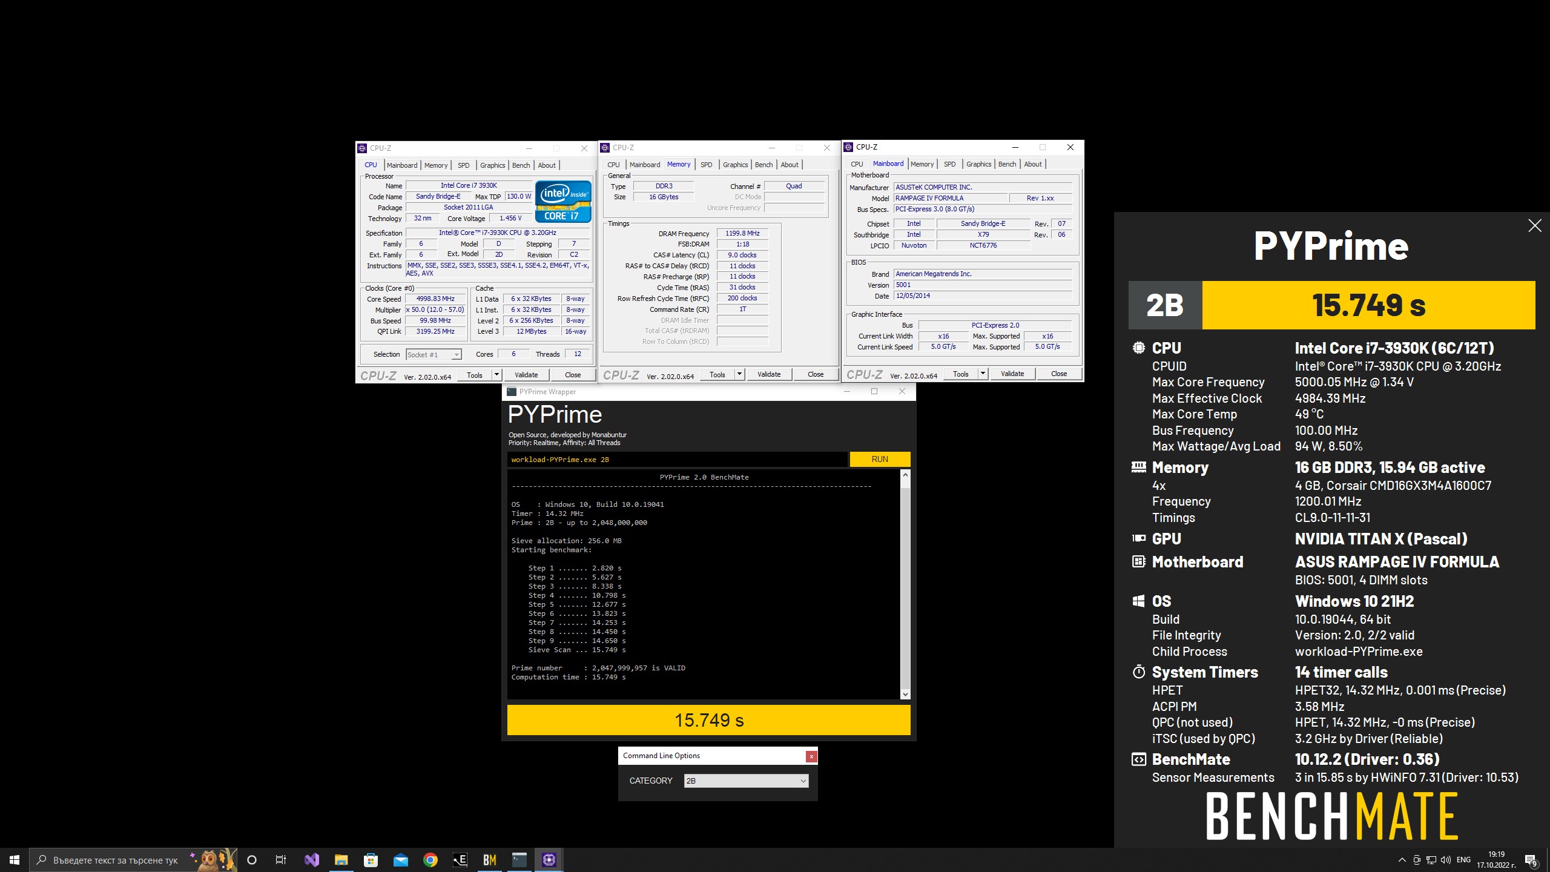The width and height of the screenshot is (1550, 872).
Task: Open About tab in first CPU-Z window
Action: (547, 165)
